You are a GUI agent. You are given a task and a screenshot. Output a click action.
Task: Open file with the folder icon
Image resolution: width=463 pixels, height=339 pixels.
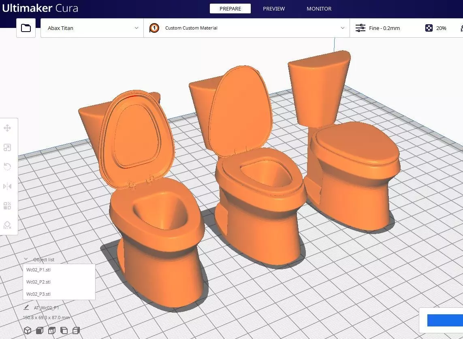click(26, 28)
